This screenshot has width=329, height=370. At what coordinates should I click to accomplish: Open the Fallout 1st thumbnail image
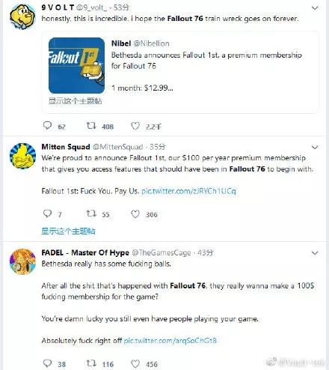(x=76, y=65)
